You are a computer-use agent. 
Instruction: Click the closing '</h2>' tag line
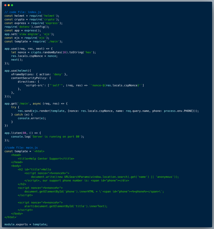pyautogui.click(x=22, y=184)
